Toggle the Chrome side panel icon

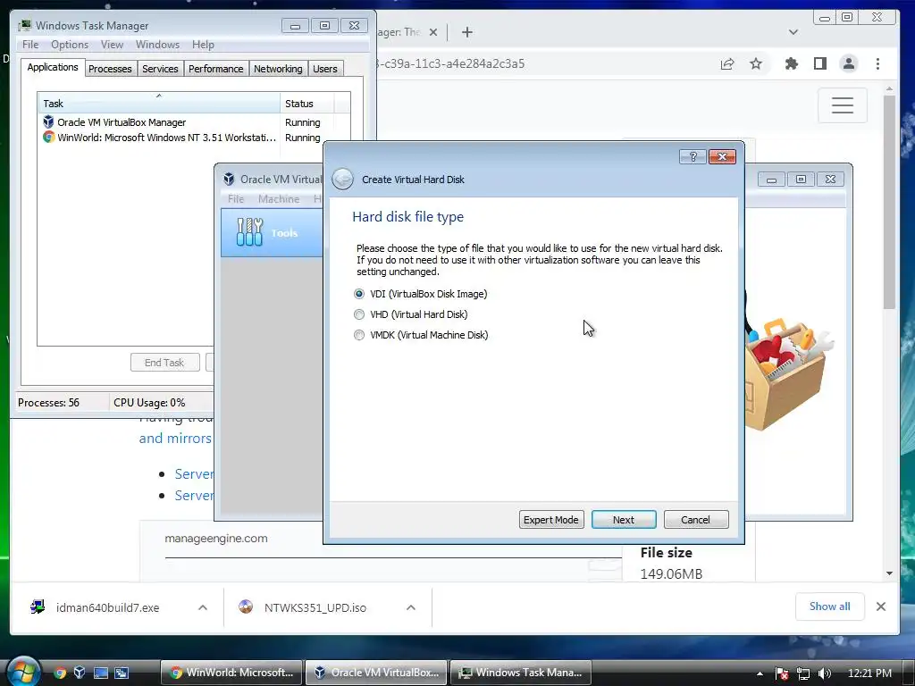click(x=820, y=63)
